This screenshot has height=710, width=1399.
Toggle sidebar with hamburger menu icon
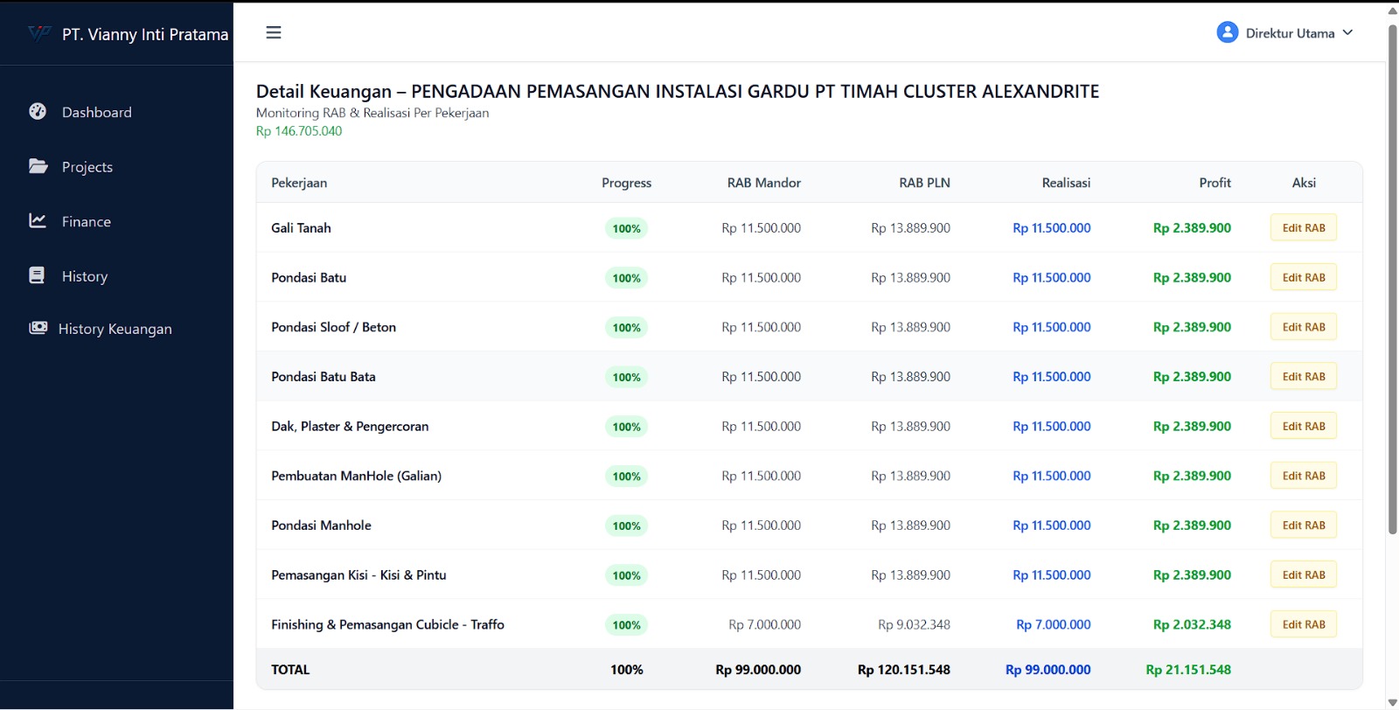(x=274, y=32)
